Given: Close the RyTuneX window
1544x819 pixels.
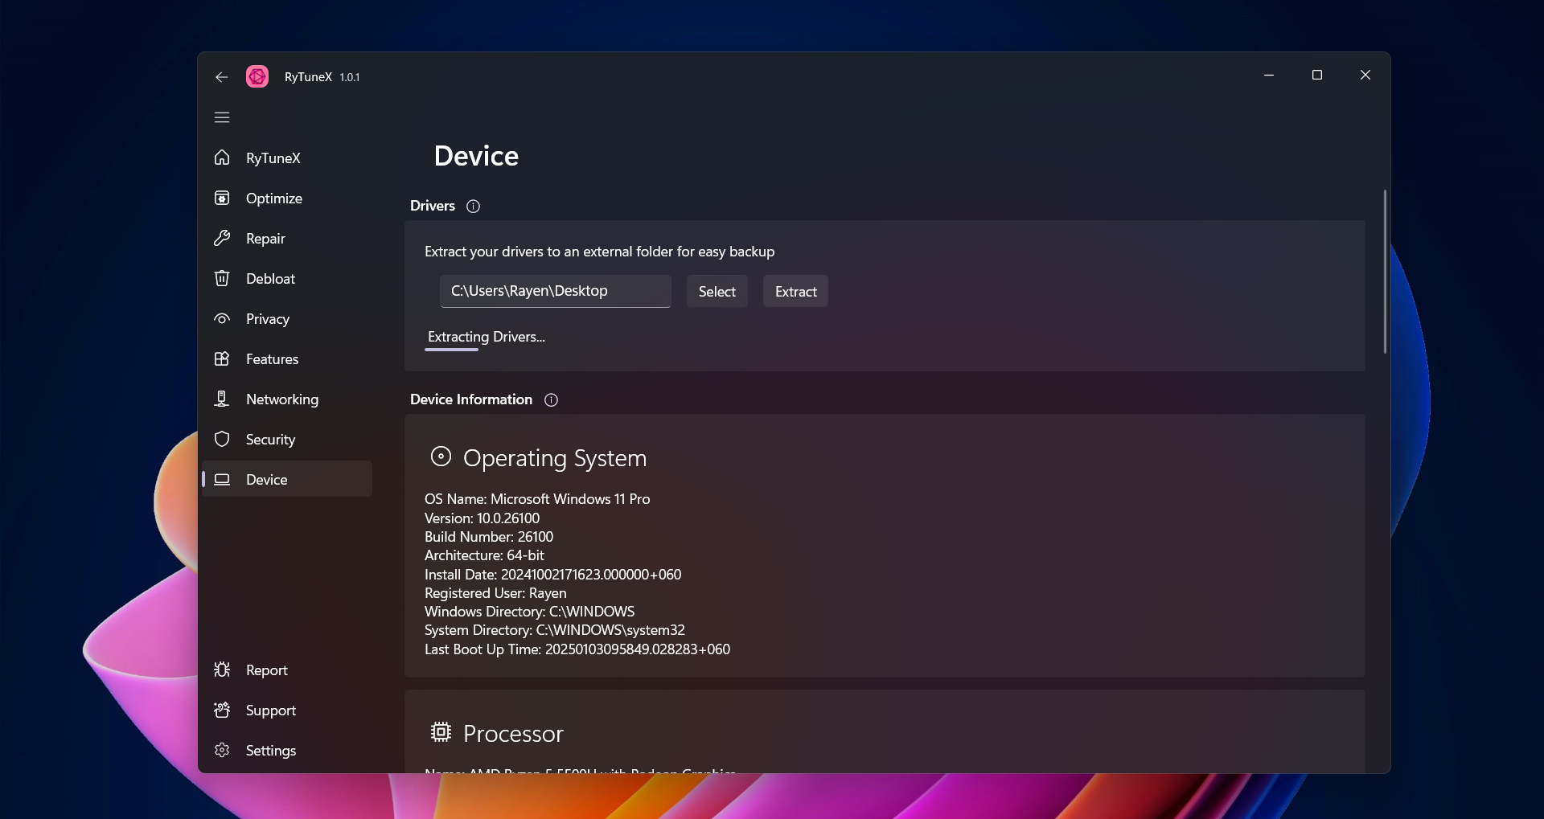Looking at the screenshot, I should point(1365,75).
